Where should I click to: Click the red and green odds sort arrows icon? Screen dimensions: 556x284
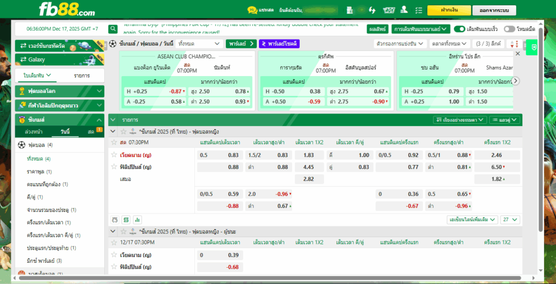point(515,44)
